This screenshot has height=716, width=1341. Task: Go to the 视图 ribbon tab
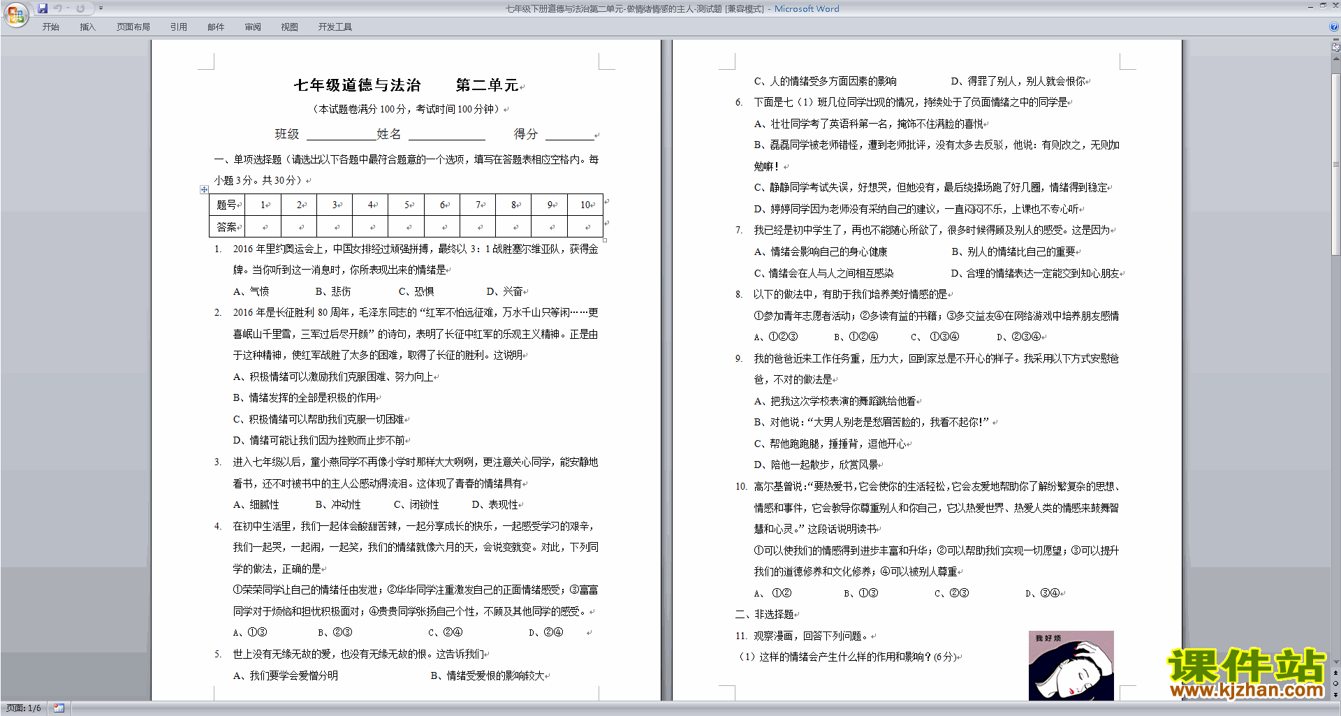(x=289, y=27)
